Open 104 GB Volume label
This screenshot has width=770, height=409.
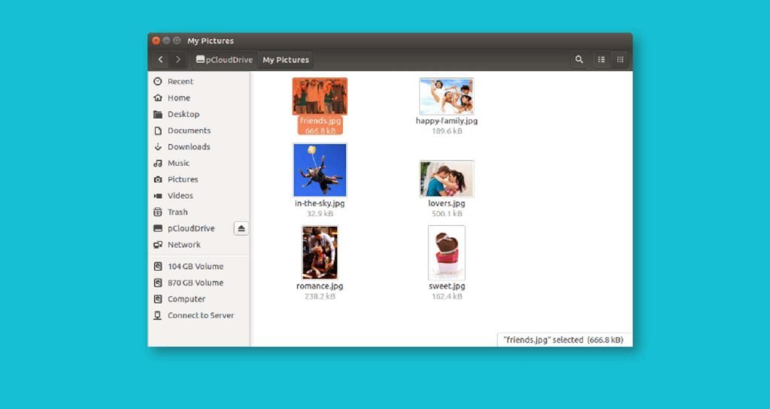(196, 266)
